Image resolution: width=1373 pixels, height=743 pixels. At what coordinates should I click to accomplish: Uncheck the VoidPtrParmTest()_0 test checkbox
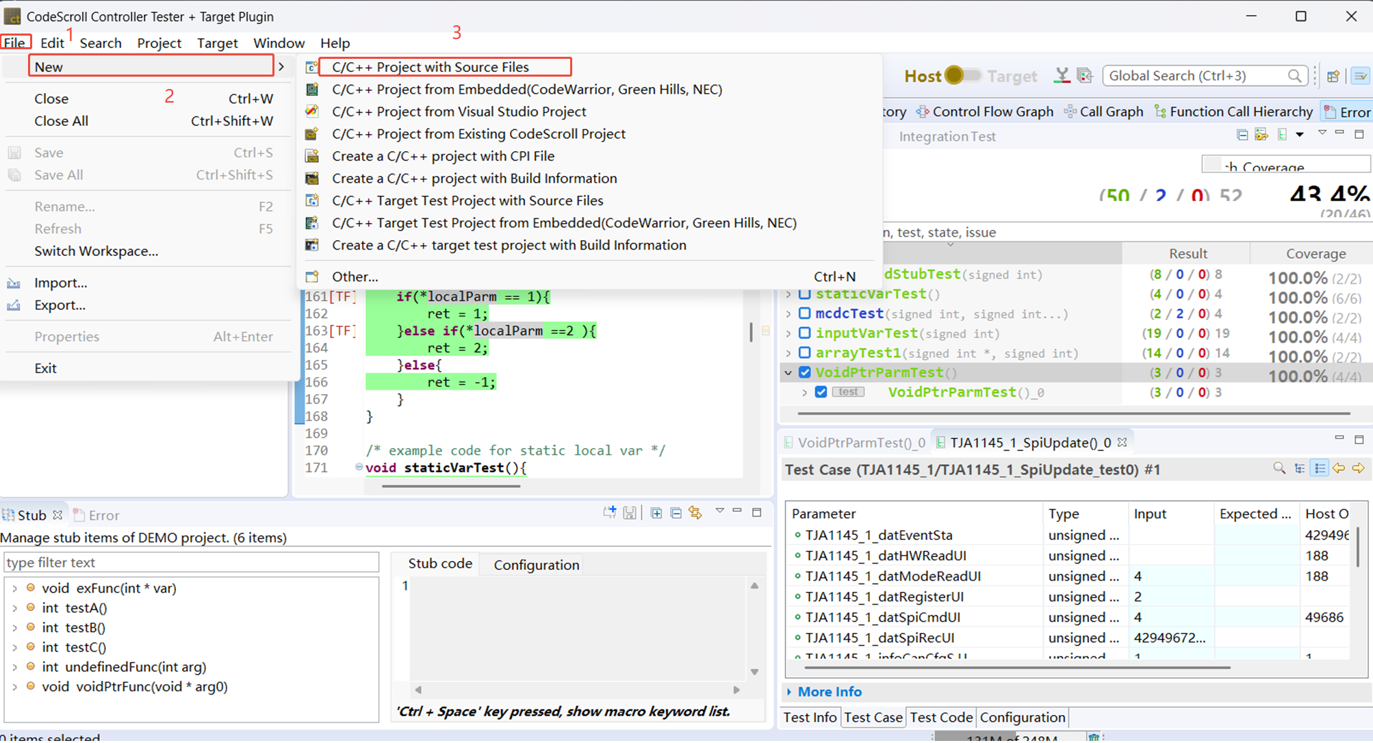821,392
